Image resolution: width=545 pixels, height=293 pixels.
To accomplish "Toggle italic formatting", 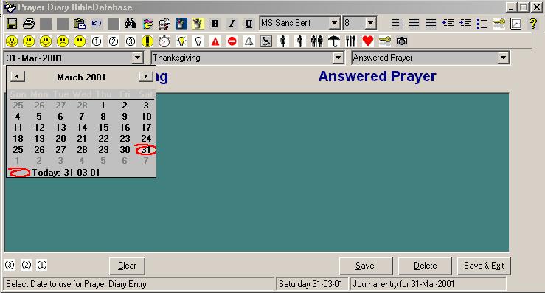I will click(232, 24).
